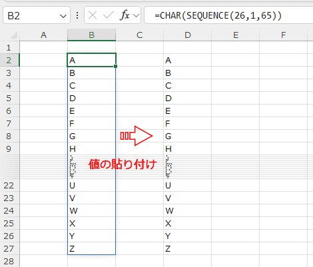Image resolution: width=313 pixels, height=267 pixels.
Task: Select row 5 header
Action: pos(10,98)
